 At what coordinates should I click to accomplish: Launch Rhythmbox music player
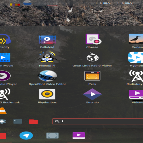(x=47, y=94)
